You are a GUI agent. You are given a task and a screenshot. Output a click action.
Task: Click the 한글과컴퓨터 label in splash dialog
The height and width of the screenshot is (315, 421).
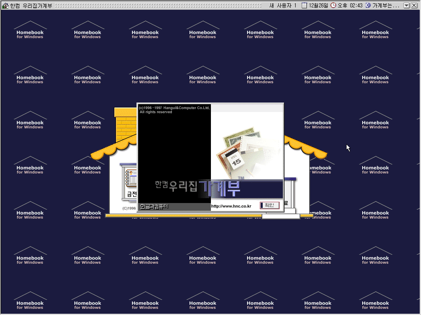coord(154,206)
